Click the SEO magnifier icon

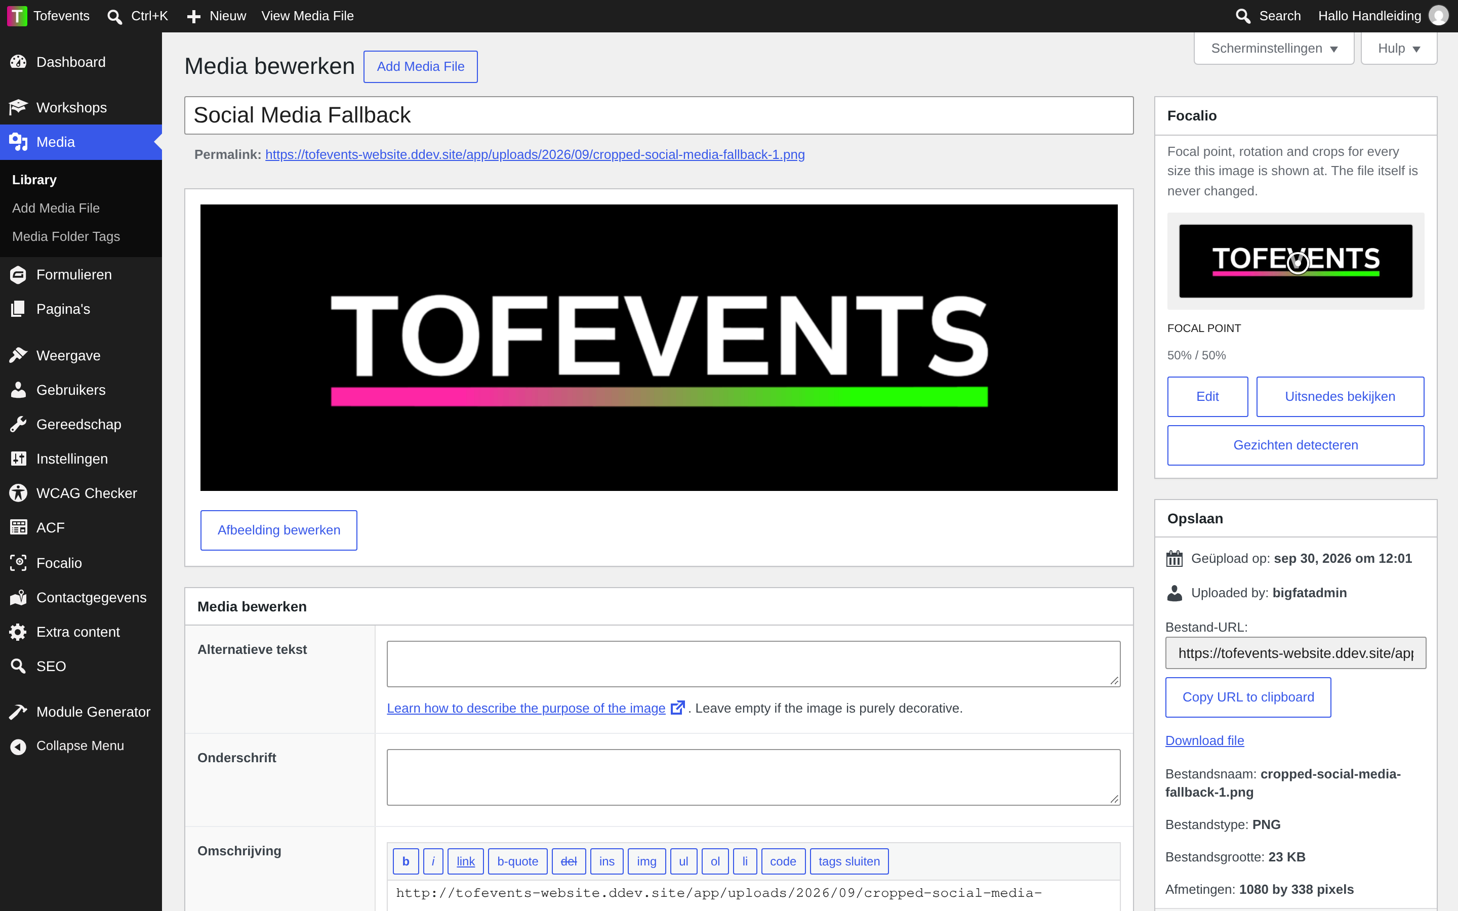(x=18, y=666)
